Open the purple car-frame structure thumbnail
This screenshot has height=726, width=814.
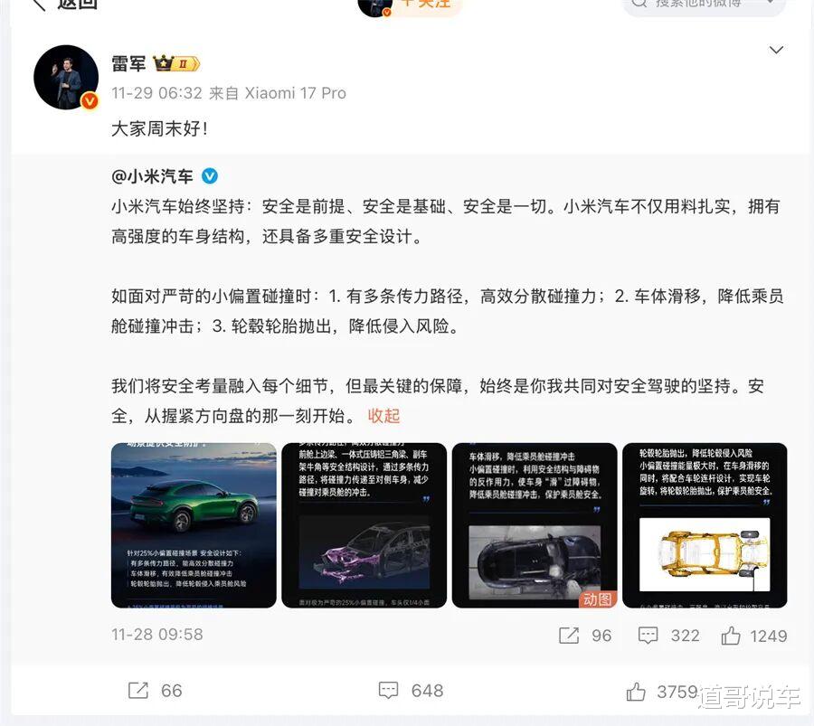pos(364,525)
